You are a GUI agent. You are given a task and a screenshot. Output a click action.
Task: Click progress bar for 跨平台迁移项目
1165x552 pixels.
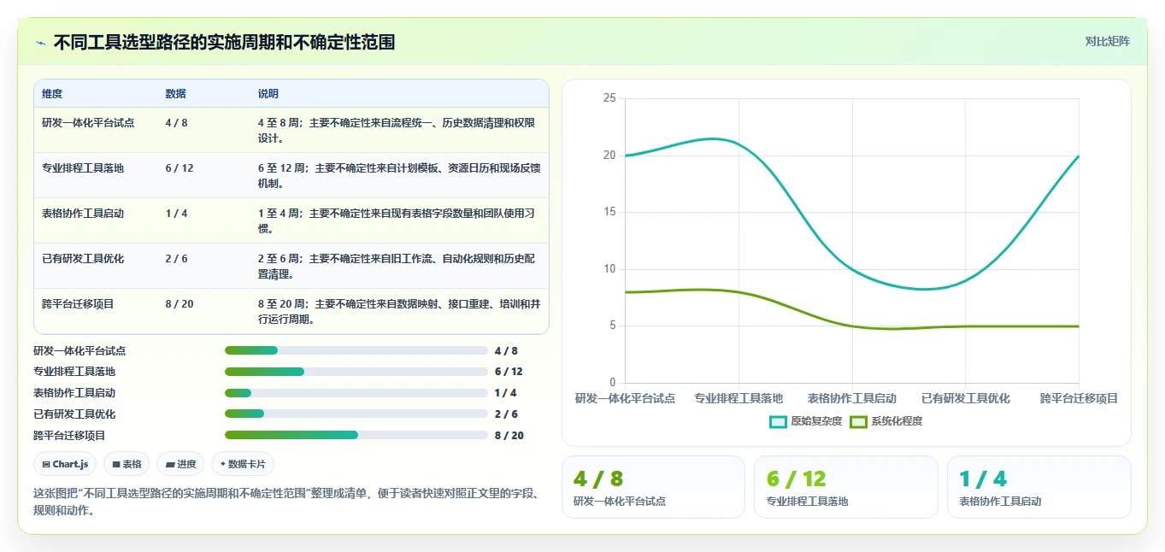click(x=356, y=435)
